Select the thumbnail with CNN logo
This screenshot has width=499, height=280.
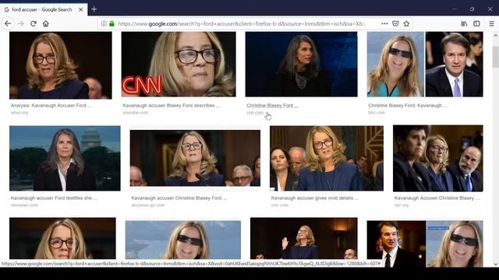[179, 64]
